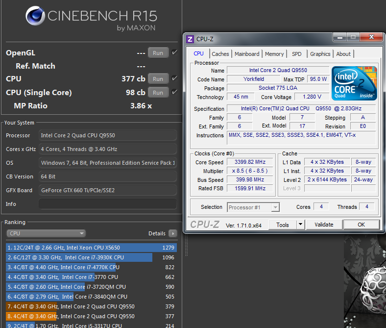Open the Memory tab
The image size is (386, 328).
pos(274,54)
